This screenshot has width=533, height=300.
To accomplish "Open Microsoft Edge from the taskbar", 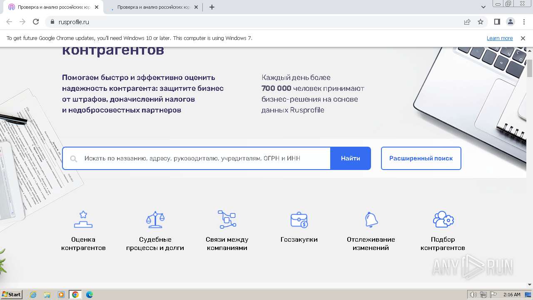I will click(x=90, y=295).
